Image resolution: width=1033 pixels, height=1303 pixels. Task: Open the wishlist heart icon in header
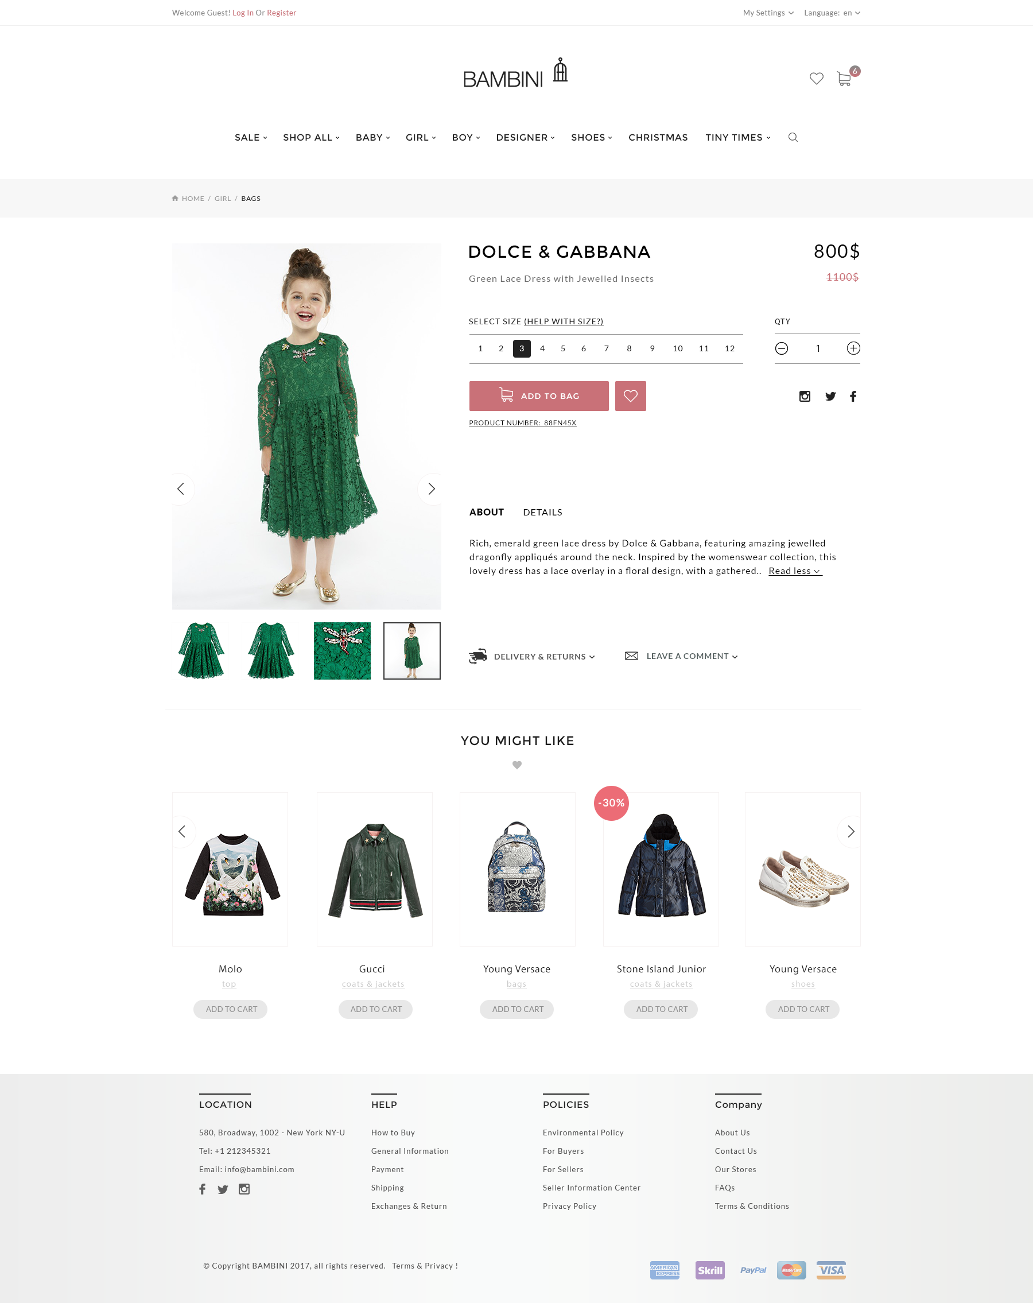pyautogui.click(x=816, y=79)
